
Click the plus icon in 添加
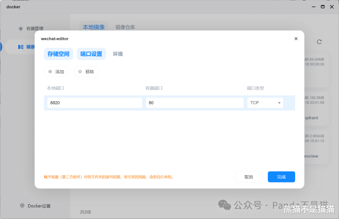50,71
